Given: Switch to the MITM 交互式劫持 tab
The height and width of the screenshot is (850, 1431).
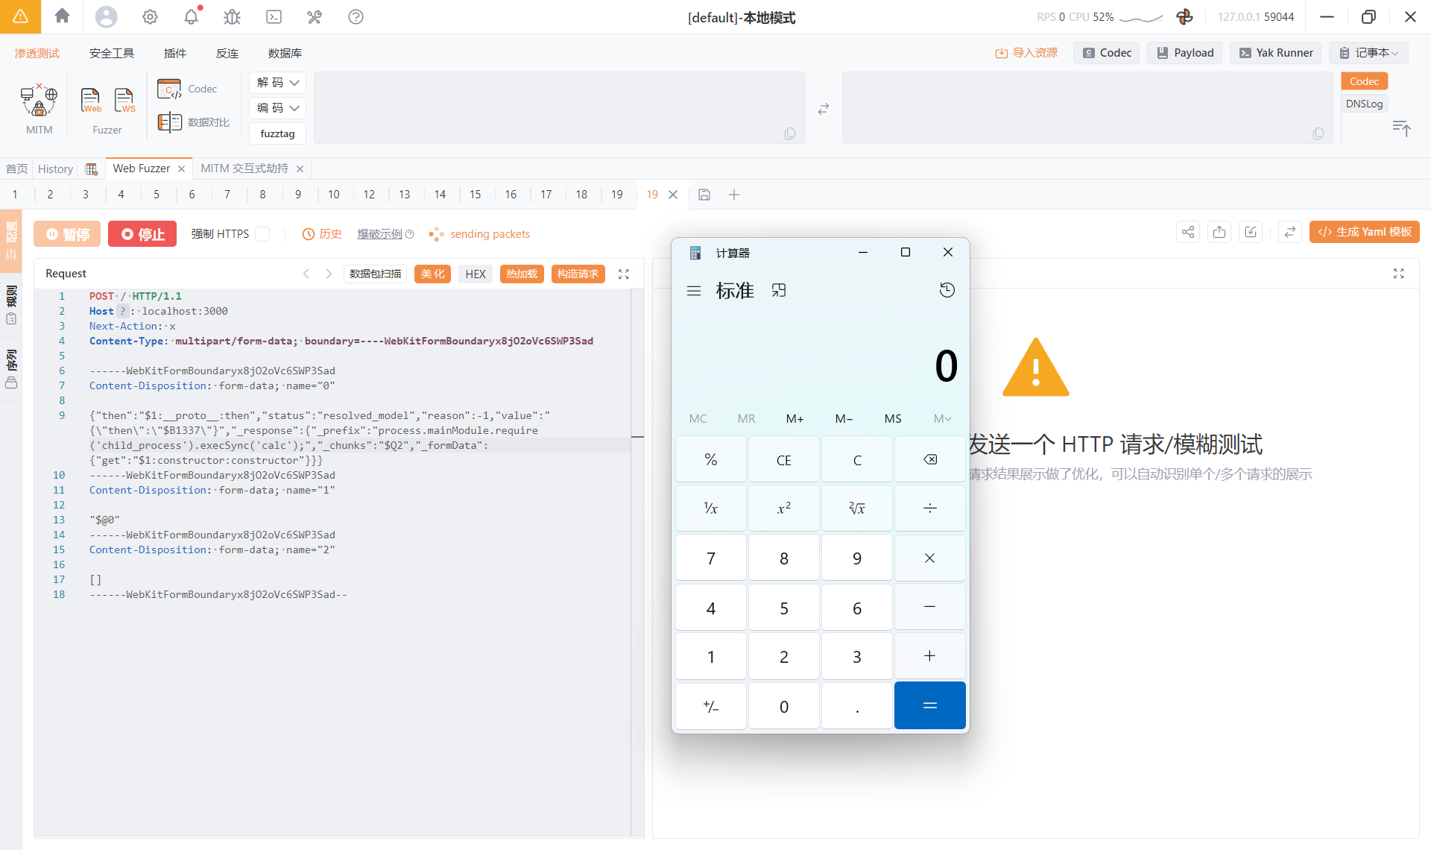Looking at the screenshot, I should [244, 169].
